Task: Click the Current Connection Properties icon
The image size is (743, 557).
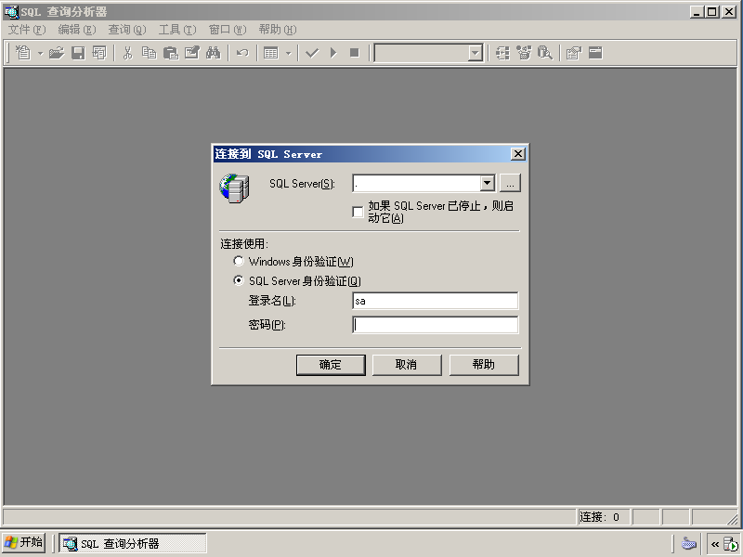Action: [x=574, y=53]
